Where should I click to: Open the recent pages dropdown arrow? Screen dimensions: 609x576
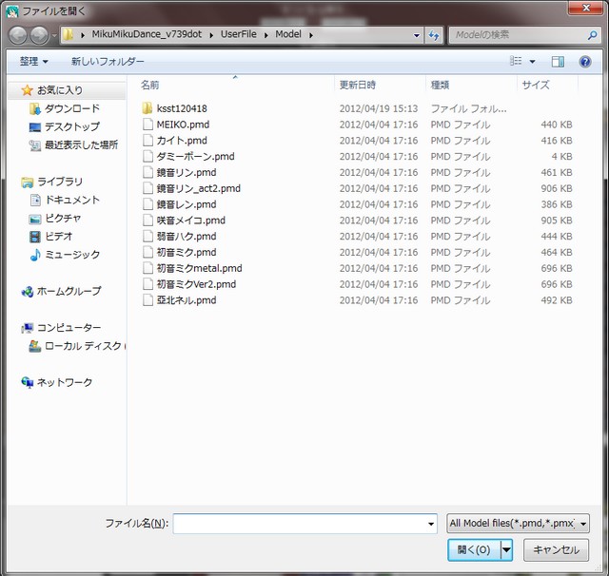[54, 35]
